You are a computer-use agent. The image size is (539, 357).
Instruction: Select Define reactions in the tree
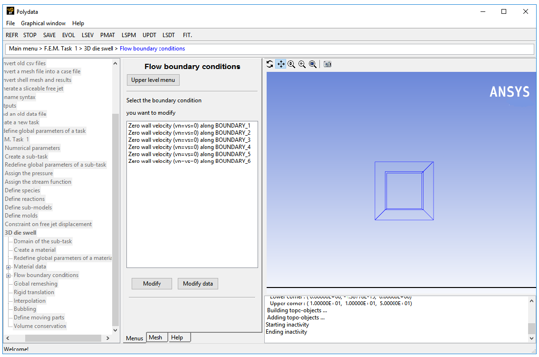tap(25, 199)
